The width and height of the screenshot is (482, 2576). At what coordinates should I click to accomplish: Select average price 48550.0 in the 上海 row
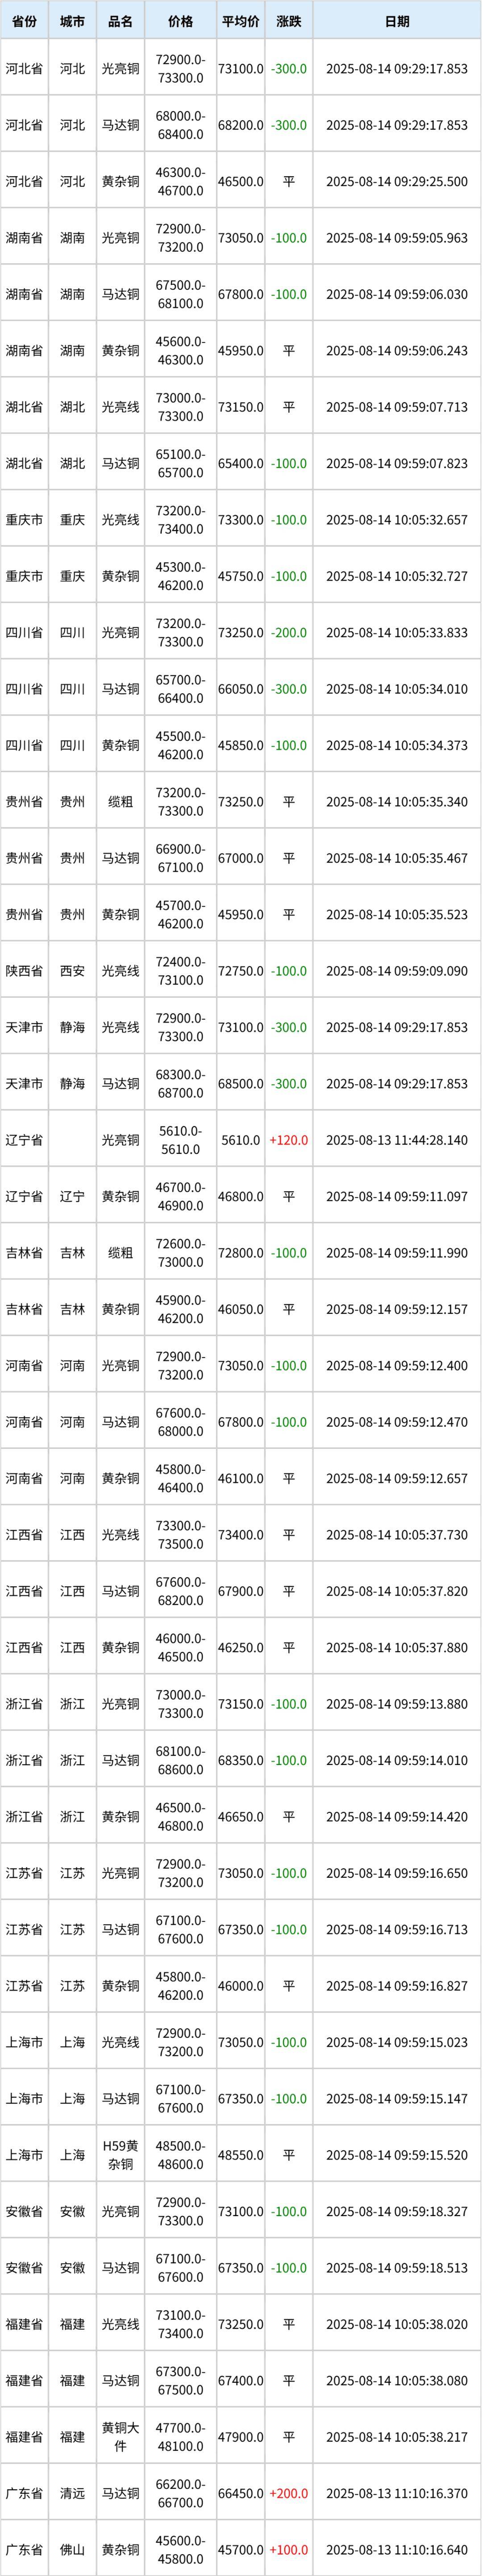[x=241, y=2154]
